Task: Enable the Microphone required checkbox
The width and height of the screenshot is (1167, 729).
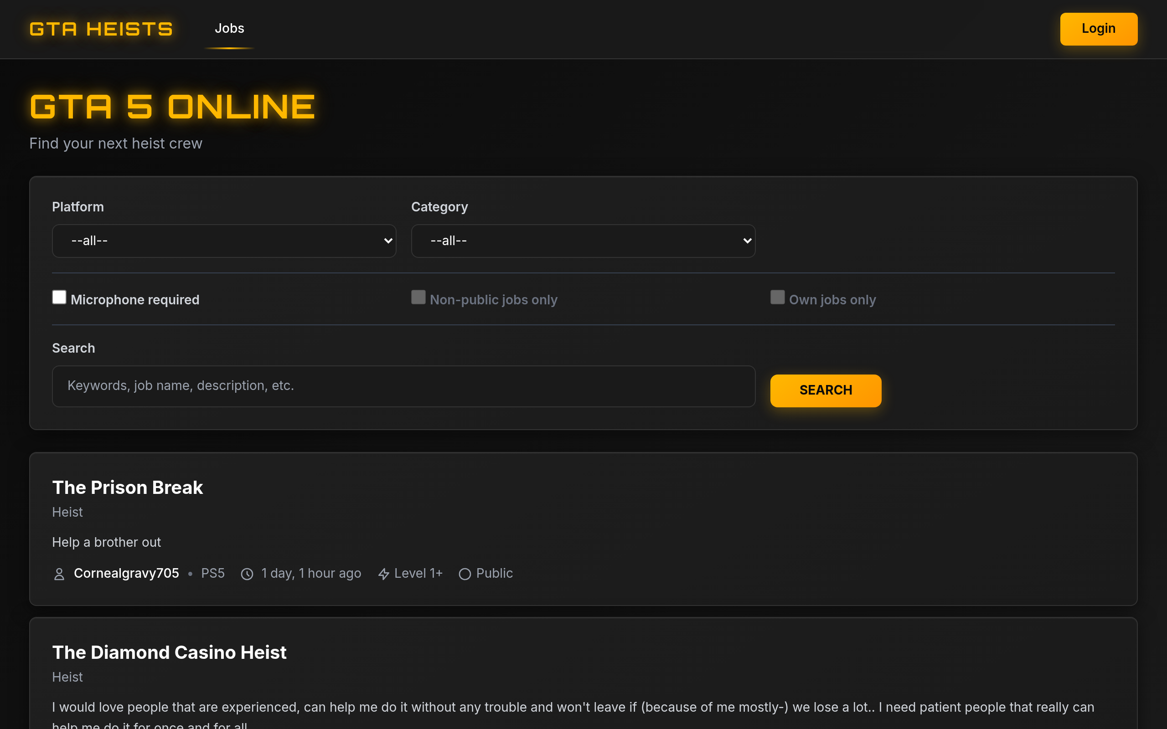Action: (x=59, y=297)
